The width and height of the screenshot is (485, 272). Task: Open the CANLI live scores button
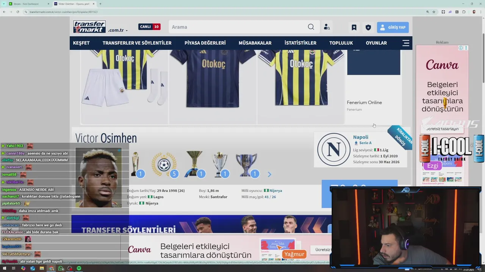point(149,27)
